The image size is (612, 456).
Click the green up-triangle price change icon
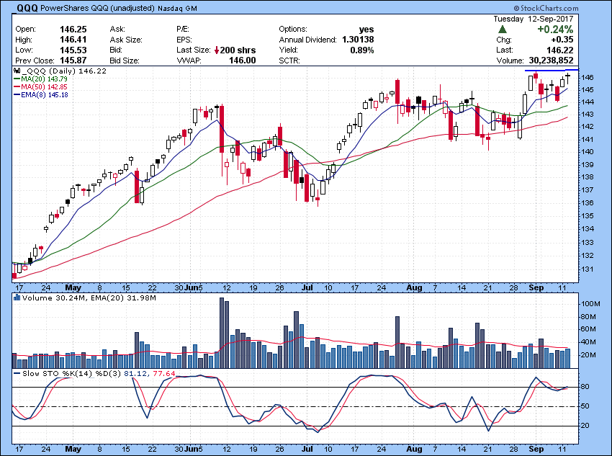[x=503, y=30]
